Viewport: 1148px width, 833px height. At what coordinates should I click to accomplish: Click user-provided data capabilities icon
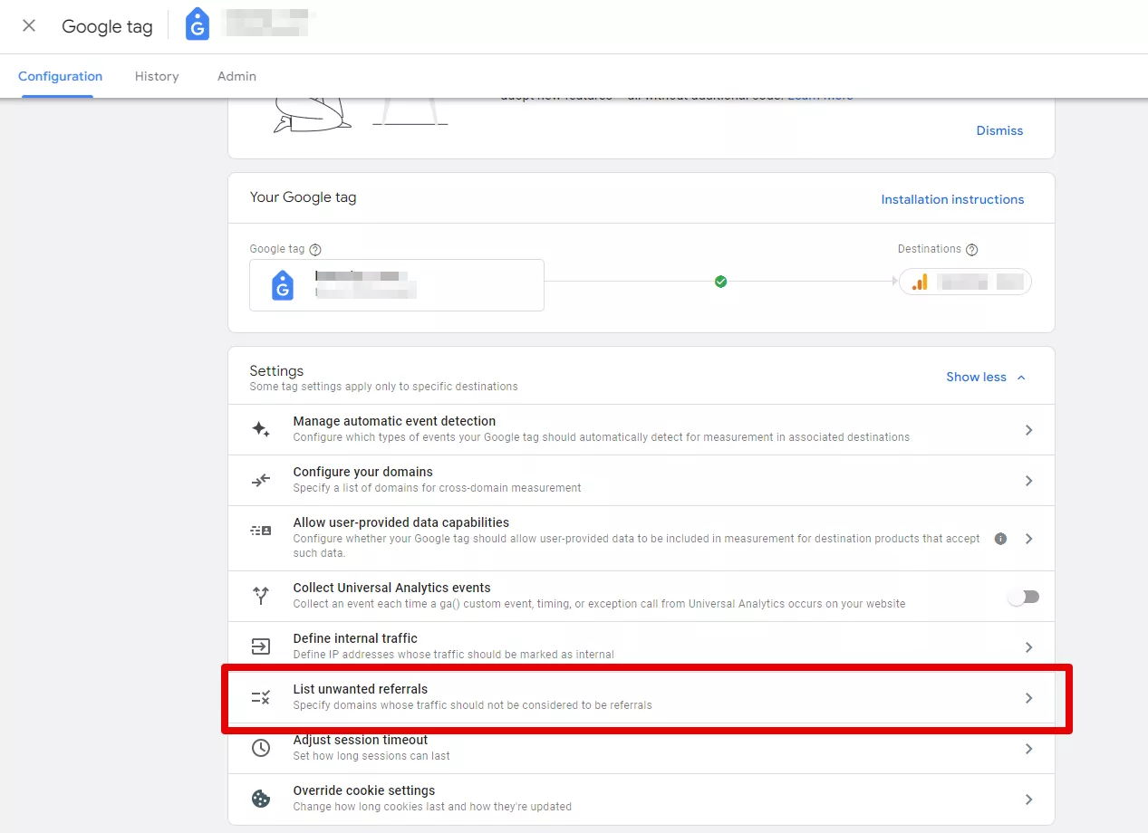(x=261, y=531)
